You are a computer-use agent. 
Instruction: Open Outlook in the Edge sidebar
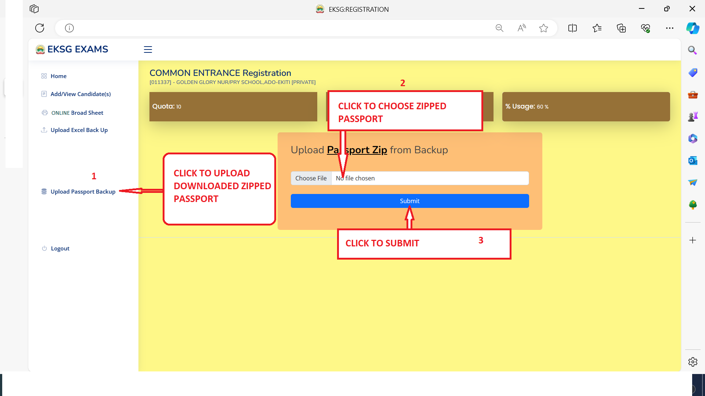pyautogui.click(x=693, y=160)
